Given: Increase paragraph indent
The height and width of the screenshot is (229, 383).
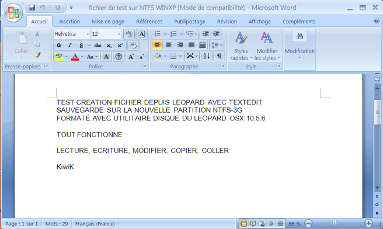Looking at the screenshot, I should click(x=216, y=34).
